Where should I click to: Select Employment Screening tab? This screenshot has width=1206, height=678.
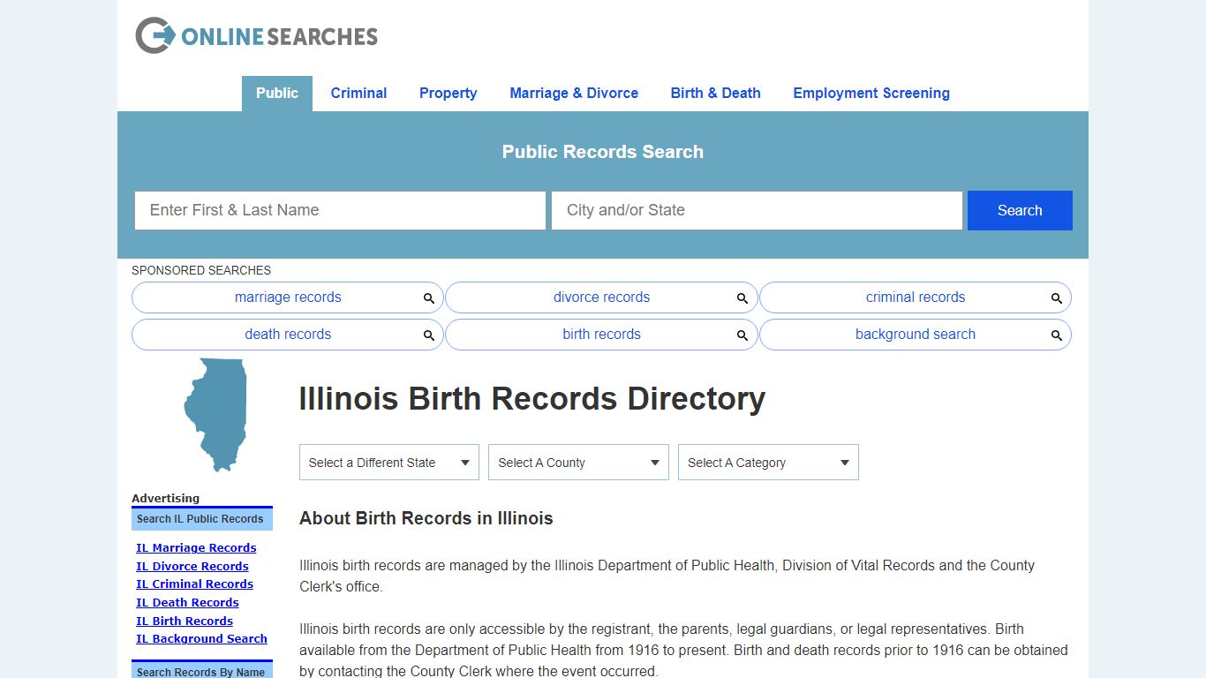pyautogui.click(x=871, y=94)
